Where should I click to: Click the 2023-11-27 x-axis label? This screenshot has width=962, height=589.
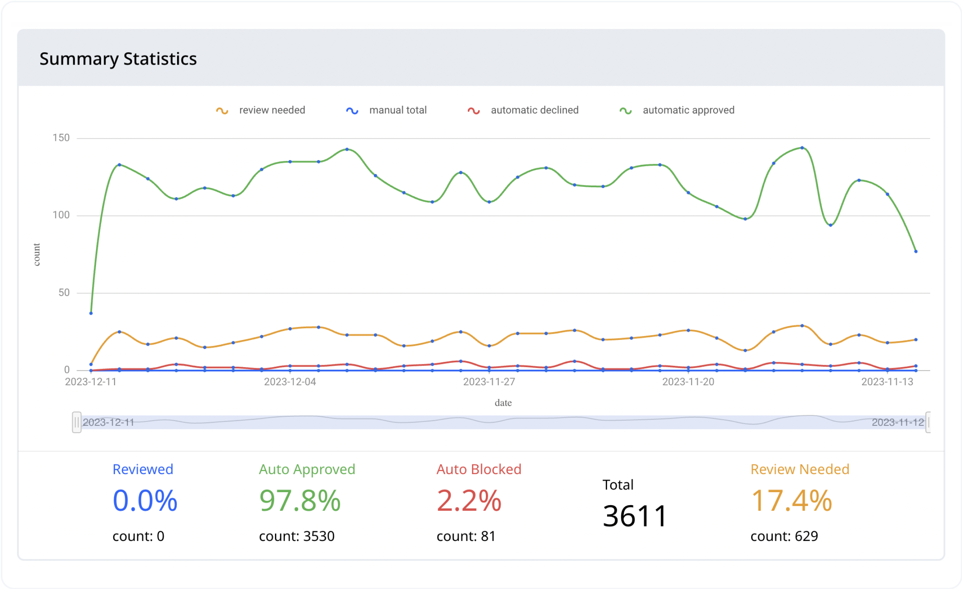coord(489,382)
